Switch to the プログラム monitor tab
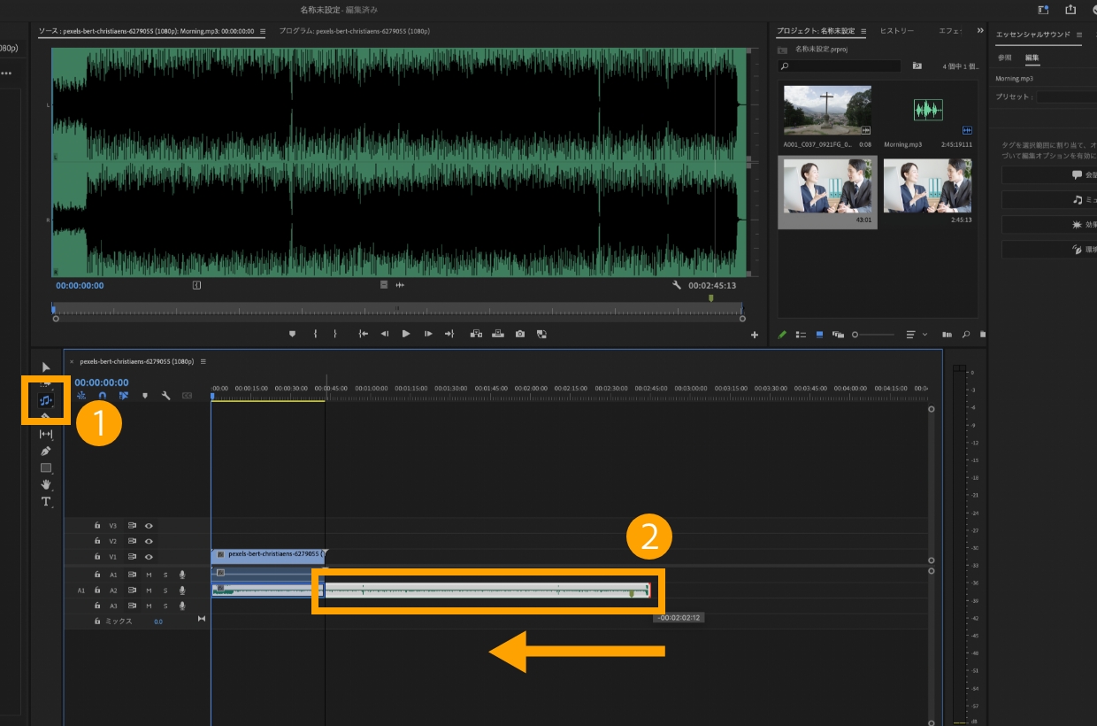The height and width of the screenshot is (726, 1097). (354, 31)
